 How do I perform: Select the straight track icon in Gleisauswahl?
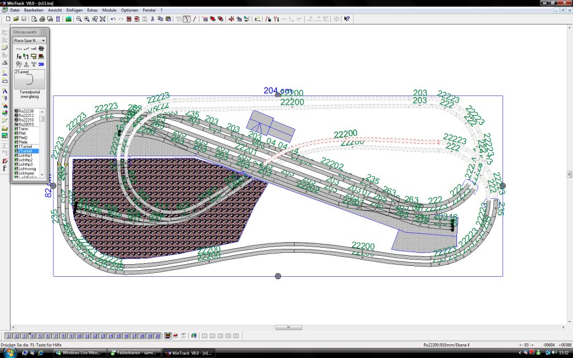coord(19,49)
